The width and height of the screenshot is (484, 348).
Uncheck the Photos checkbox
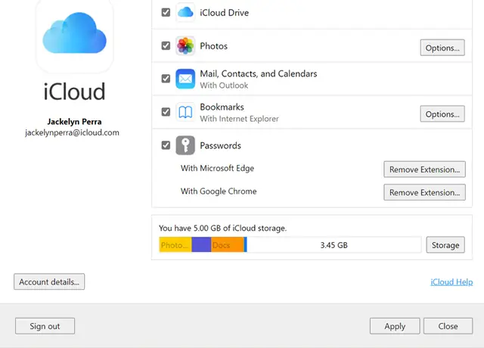pos(166,45)
